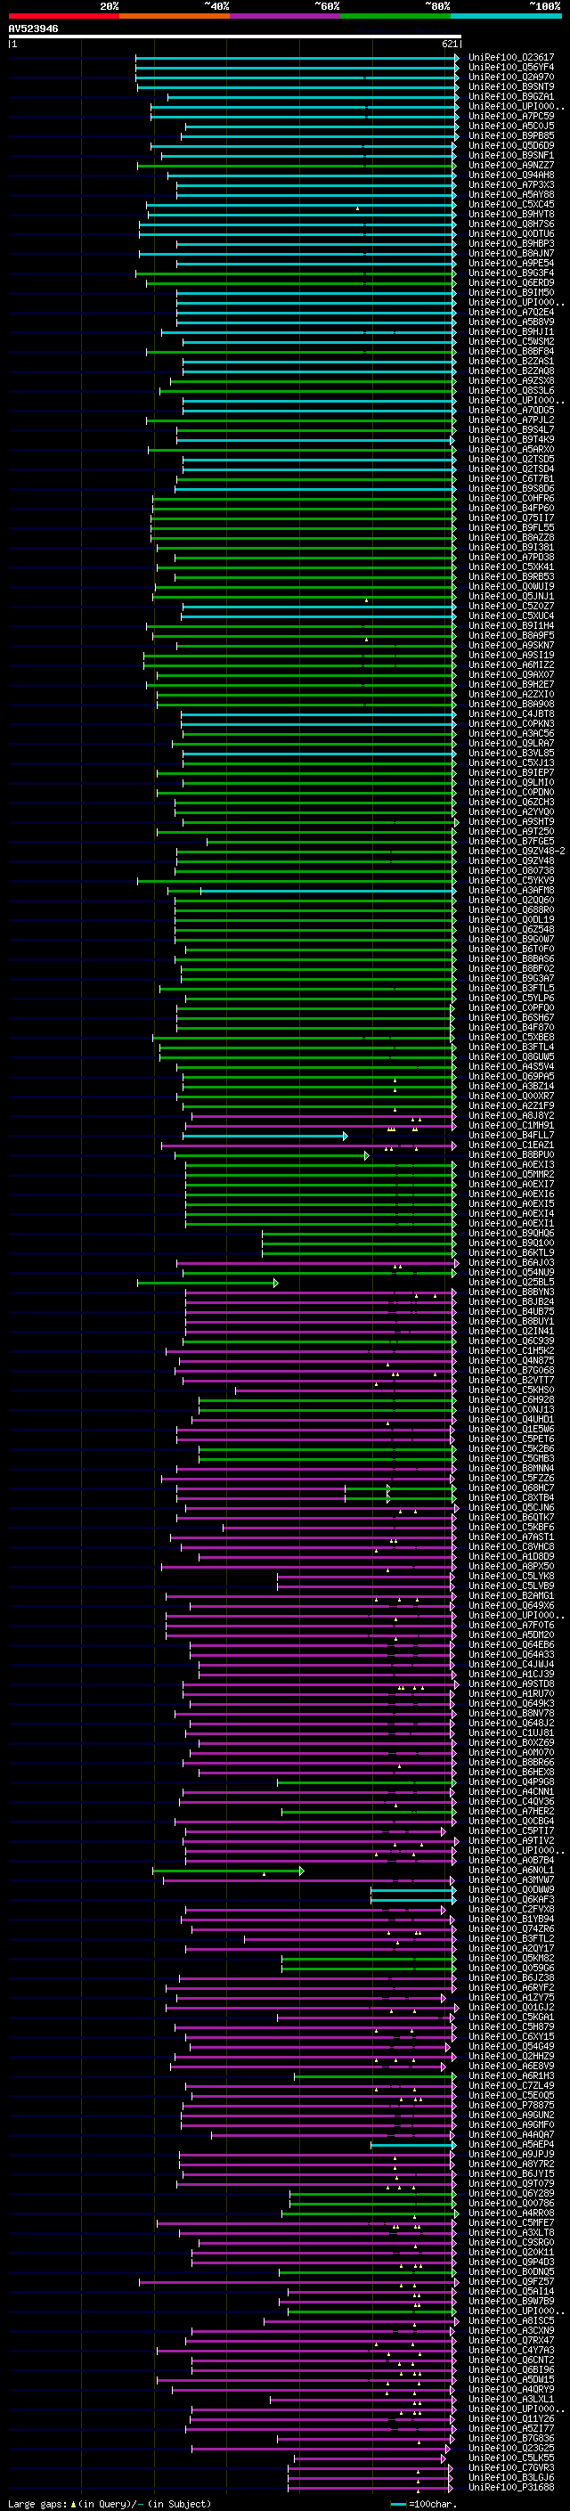
Task: Click the ~40% orange legend segment
Action: [175, 16]
